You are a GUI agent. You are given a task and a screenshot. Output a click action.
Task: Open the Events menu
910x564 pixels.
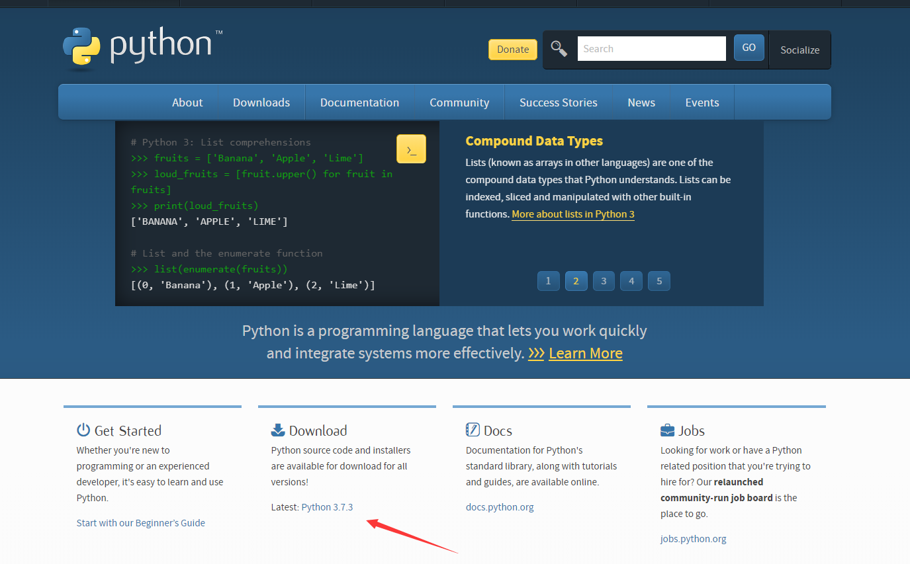coord(702,102)
